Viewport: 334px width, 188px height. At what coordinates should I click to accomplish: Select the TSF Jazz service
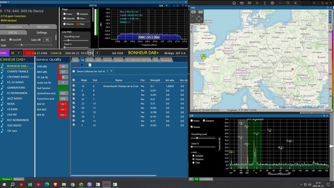[12, 131]
